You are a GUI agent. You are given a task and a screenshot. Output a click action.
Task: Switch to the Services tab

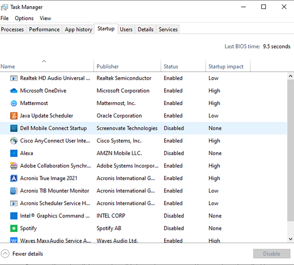click(x=168, y=29)
